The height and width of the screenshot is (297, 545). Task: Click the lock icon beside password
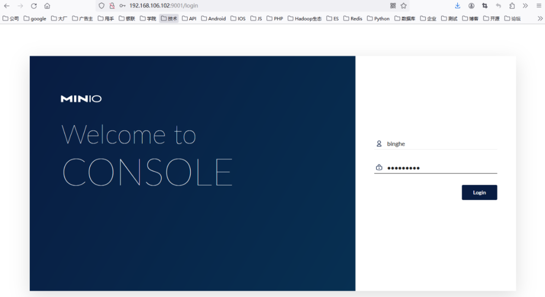(x=379, y=167)
